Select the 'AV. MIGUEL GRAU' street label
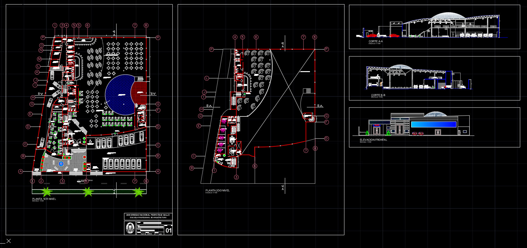 pyautogui.click(x=85, y=180)
